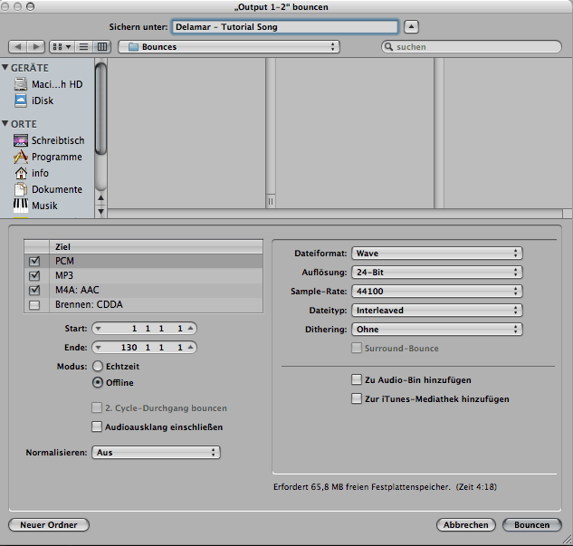
Task: Click the Abbrechen button
Action: tap(466, 525)
